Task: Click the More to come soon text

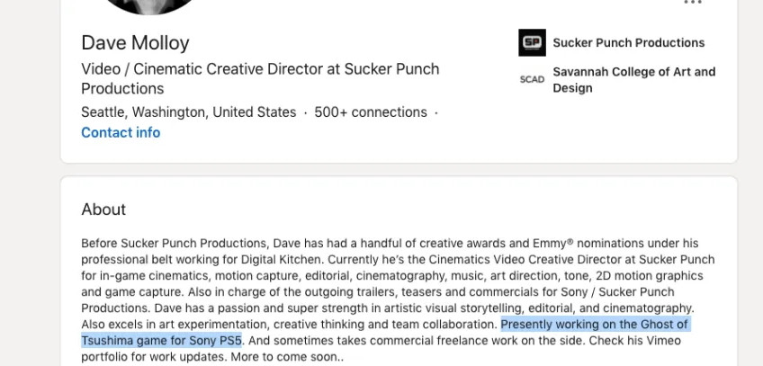Action: pos(287,357)
